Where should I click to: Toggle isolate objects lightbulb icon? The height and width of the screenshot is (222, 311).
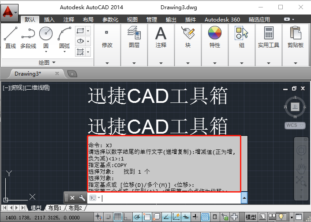(281, 217)
